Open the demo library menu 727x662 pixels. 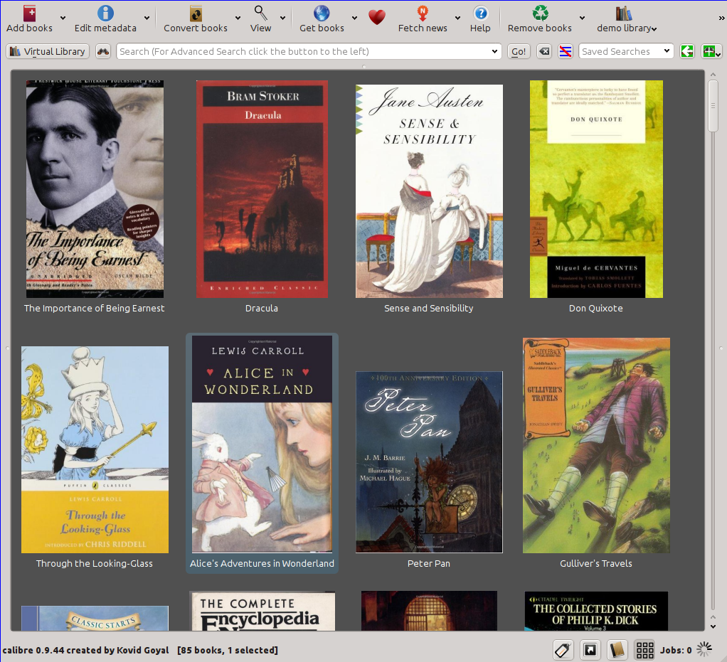point(626,28)
